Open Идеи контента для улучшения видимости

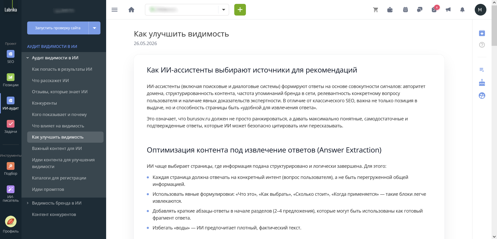coord(63,163)
